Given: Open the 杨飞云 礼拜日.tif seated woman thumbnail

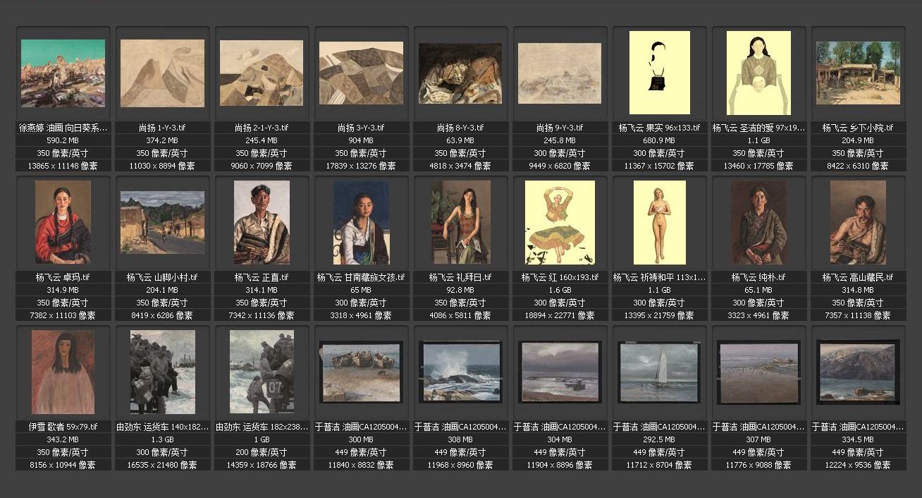Looking at the screenshot, I should pos(460,222).
